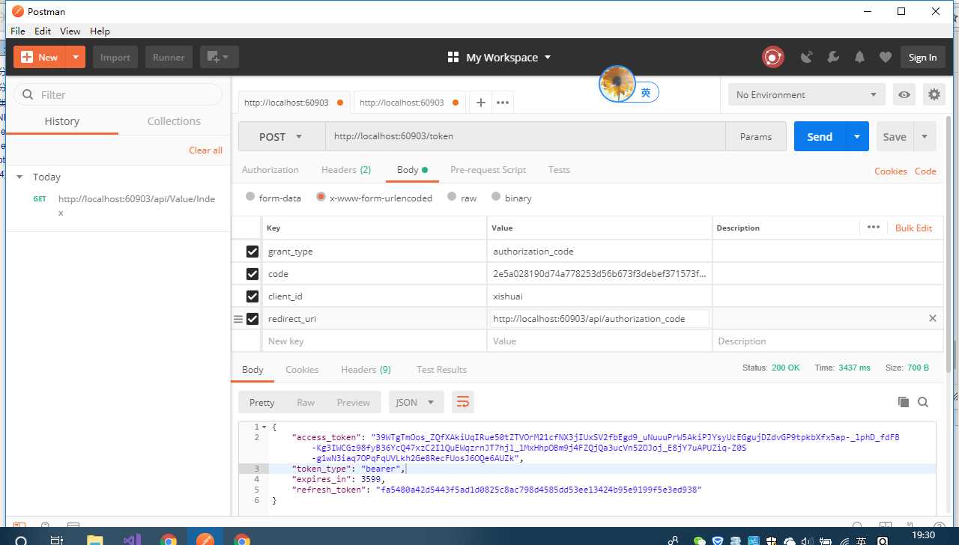Open the notifications bell icon
This screenshot has width=959, height=545.
[859, 57]
